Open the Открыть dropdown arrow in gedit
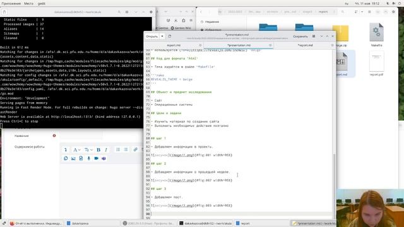 (162, 37)
